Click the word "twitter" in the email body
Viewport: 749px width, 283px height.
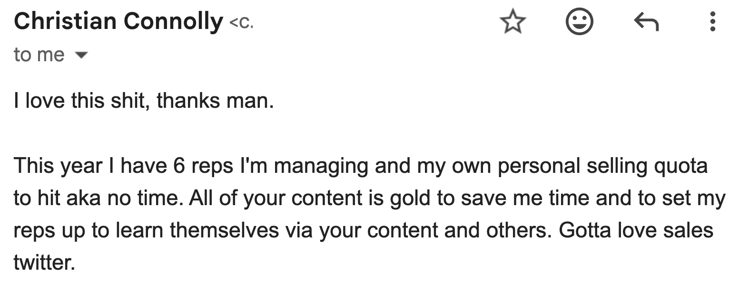click(43, 262)
